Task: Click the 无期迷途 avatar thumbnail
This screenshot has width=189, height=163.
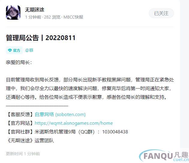Action: point(13,12)
